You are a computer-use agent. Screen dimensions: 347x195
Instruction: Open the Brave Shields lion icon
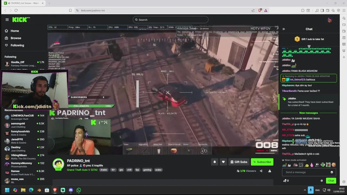(260, 10)
